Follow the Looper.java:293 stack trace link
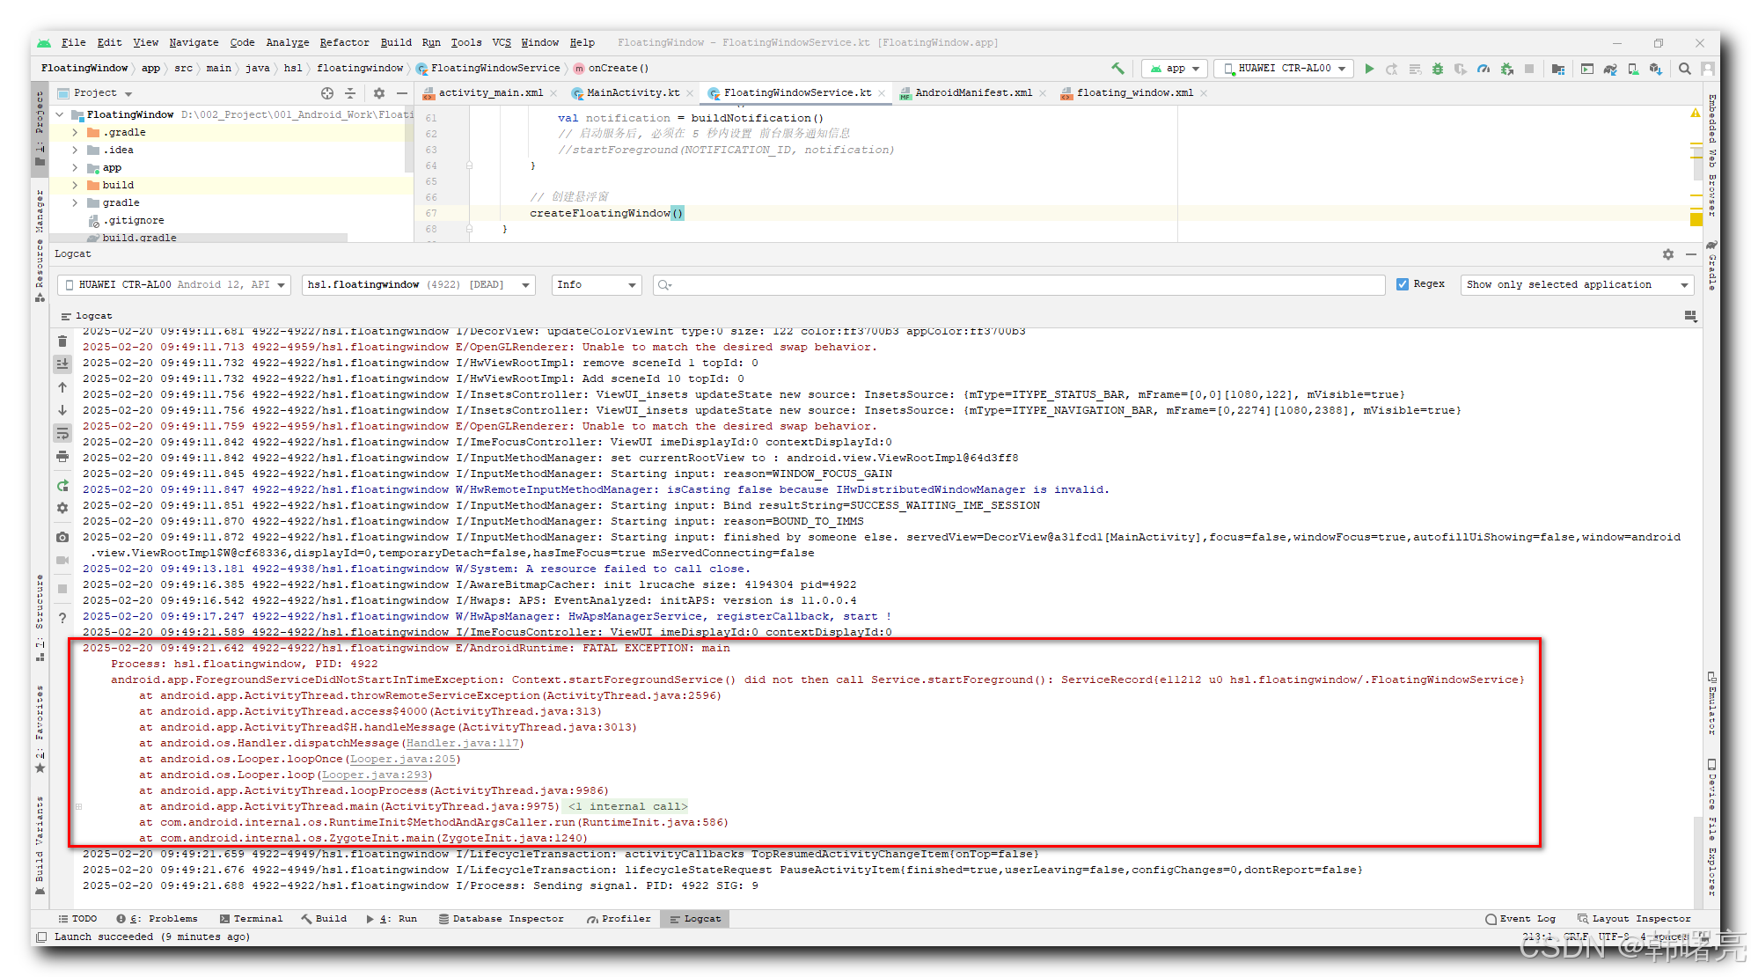This screenshot has width=1751, height=977. point(376,775)
